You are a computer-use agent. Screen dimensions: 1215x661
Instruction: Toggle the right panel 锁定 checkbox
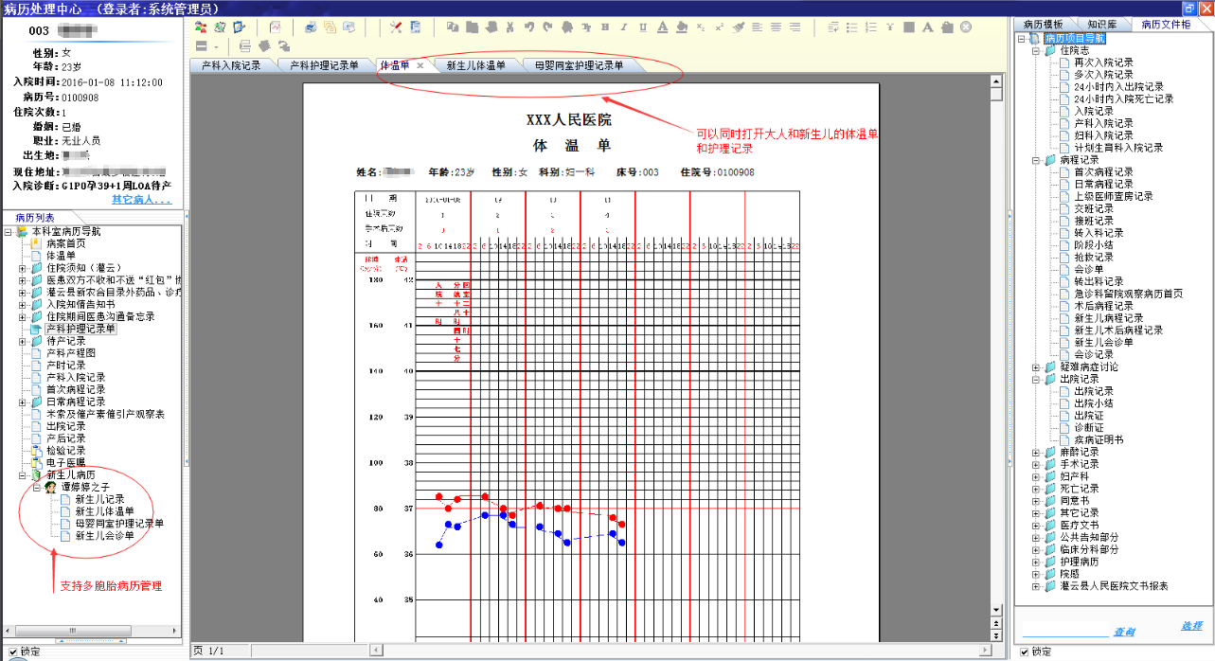tap(1026, 652)
